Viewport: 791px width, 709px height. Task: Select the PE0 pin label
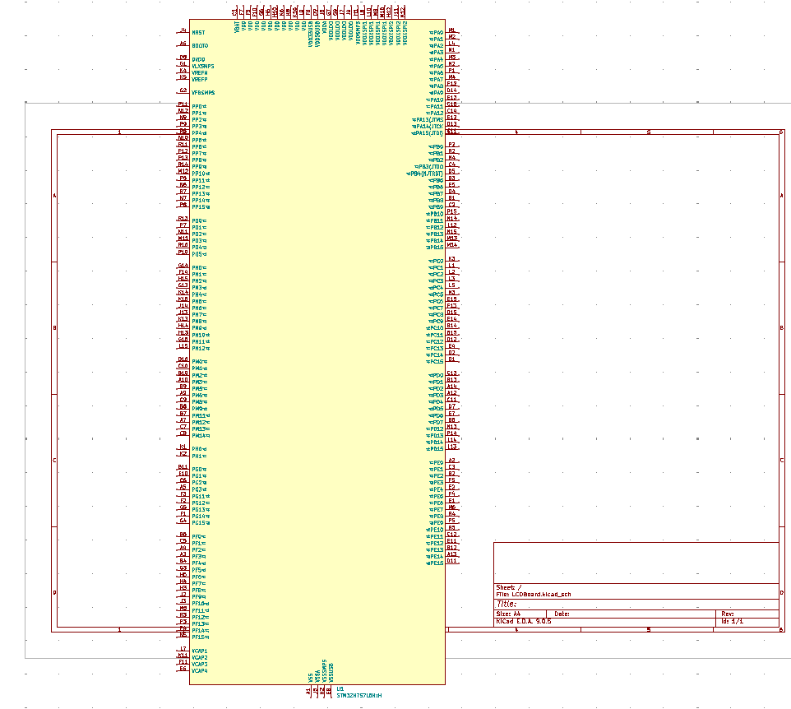(438, 463)
